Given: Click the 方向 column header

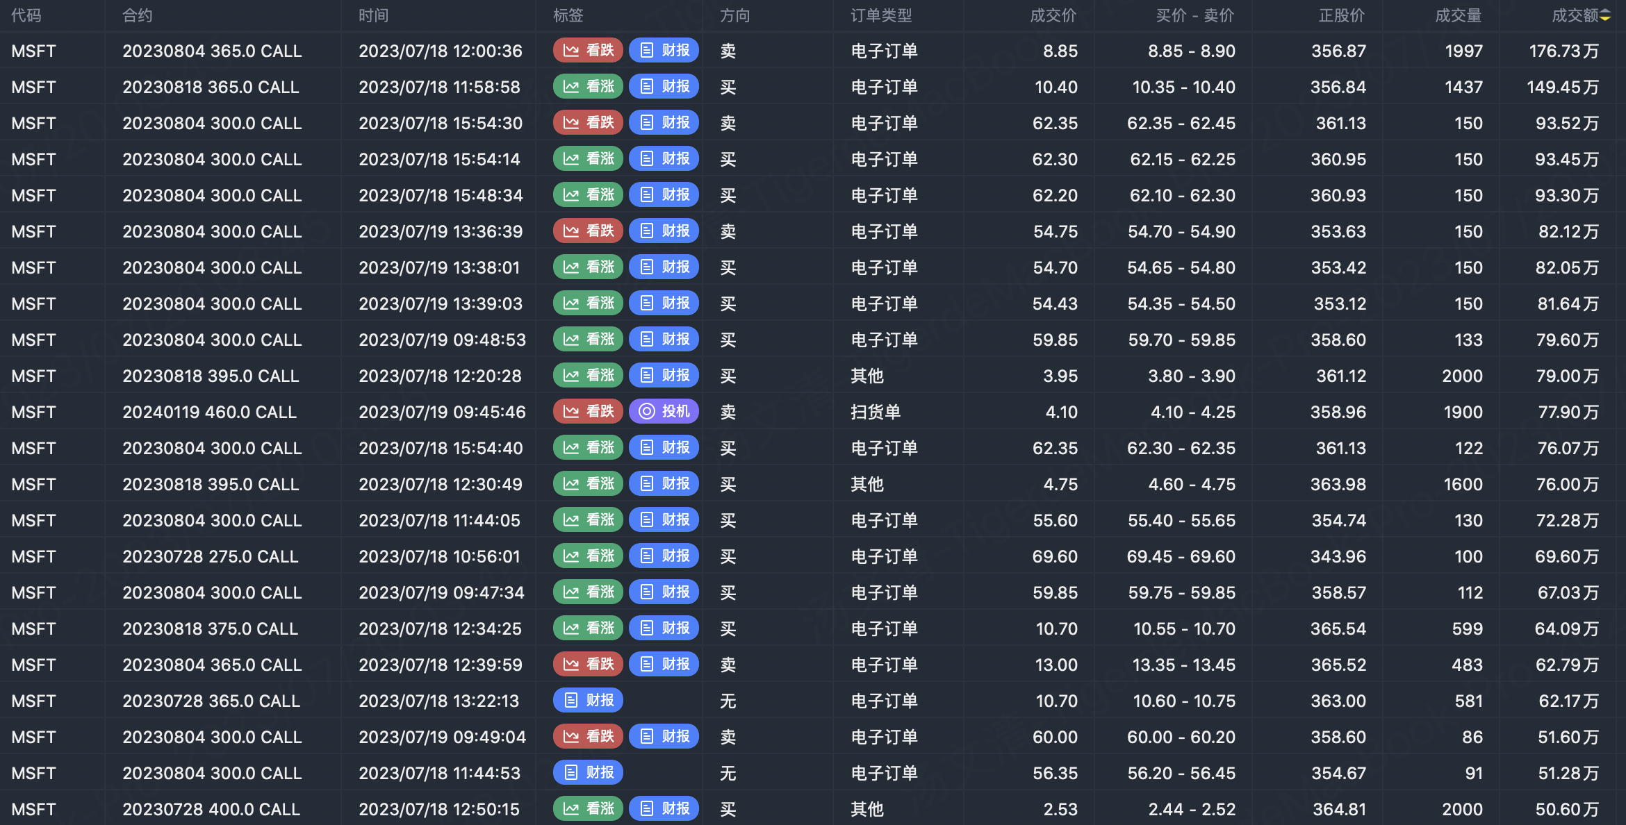Looking at the screenshot, I should click(735, 15).
